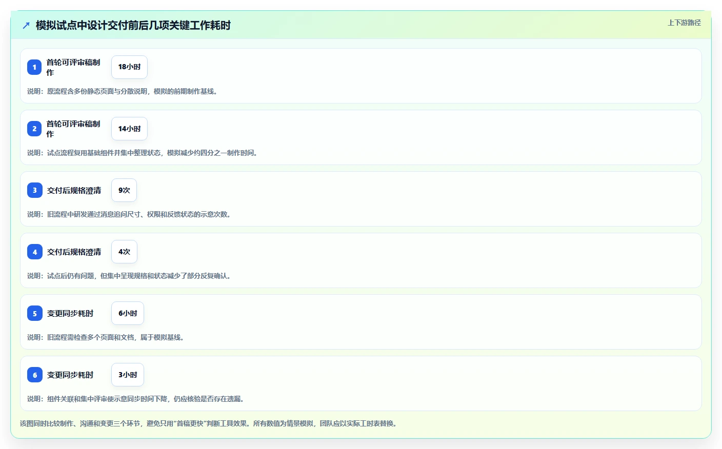Click the 3小时 value chip

128,375
